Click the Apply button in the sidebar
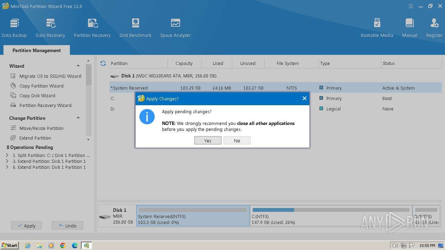Screen dimensions: 445x250 tap(26, 226)
